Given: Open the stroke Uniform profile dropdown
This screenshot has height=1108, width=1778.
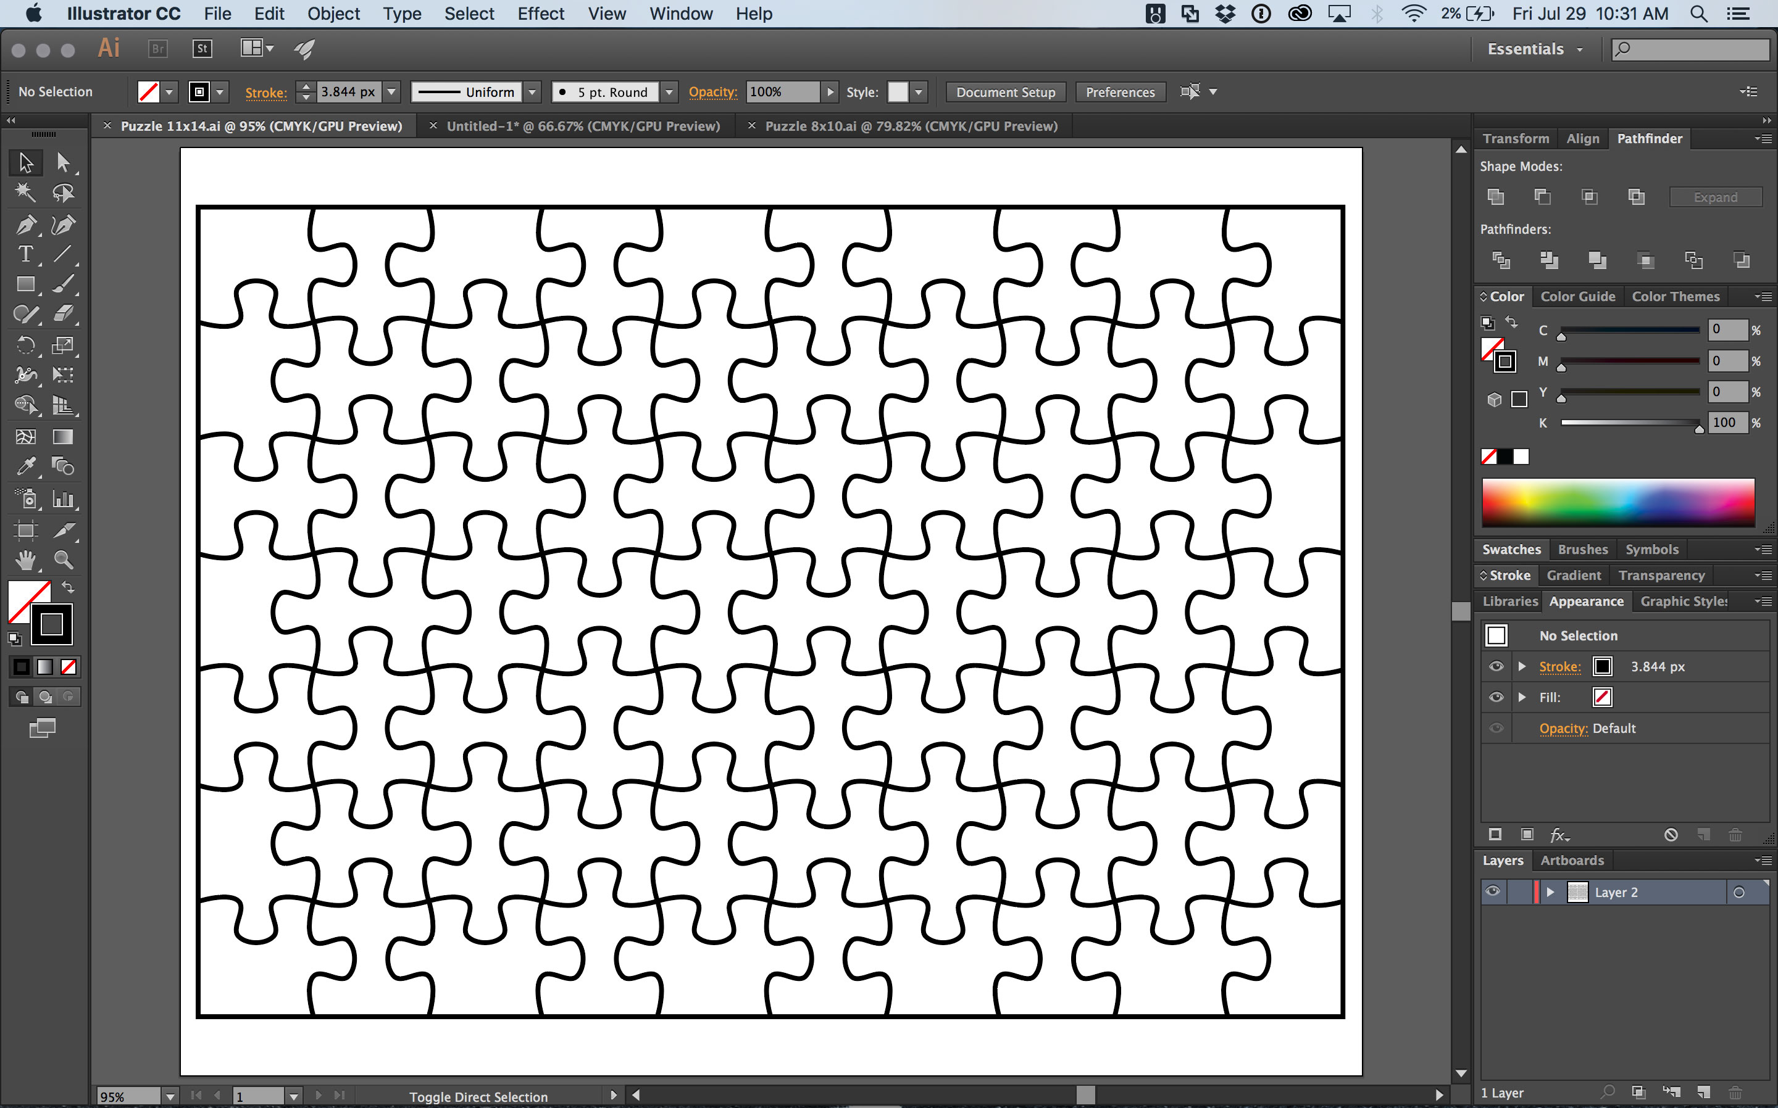Looking at the screenshot, I should (531, 91).
